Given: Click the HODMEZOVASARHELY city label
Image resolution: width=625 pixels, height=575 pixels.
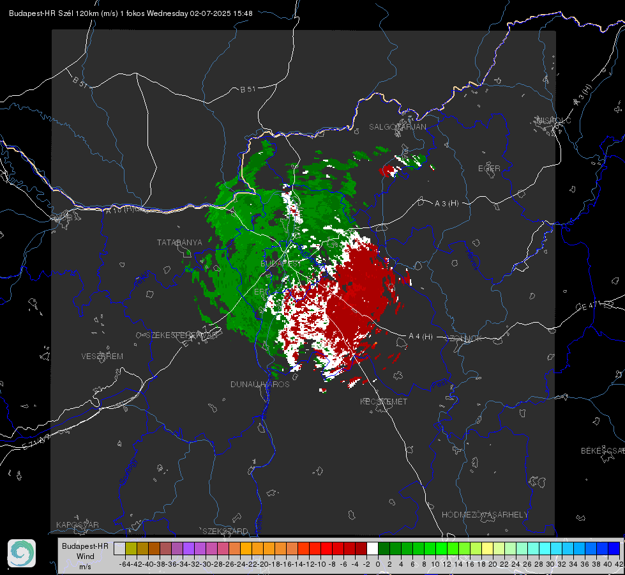Looking at the screenshot, I should pyautogui.click(x=485, y=515).
